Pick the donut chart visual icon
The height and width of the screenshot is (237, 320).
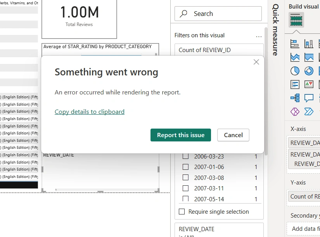(x=309, y=71)
